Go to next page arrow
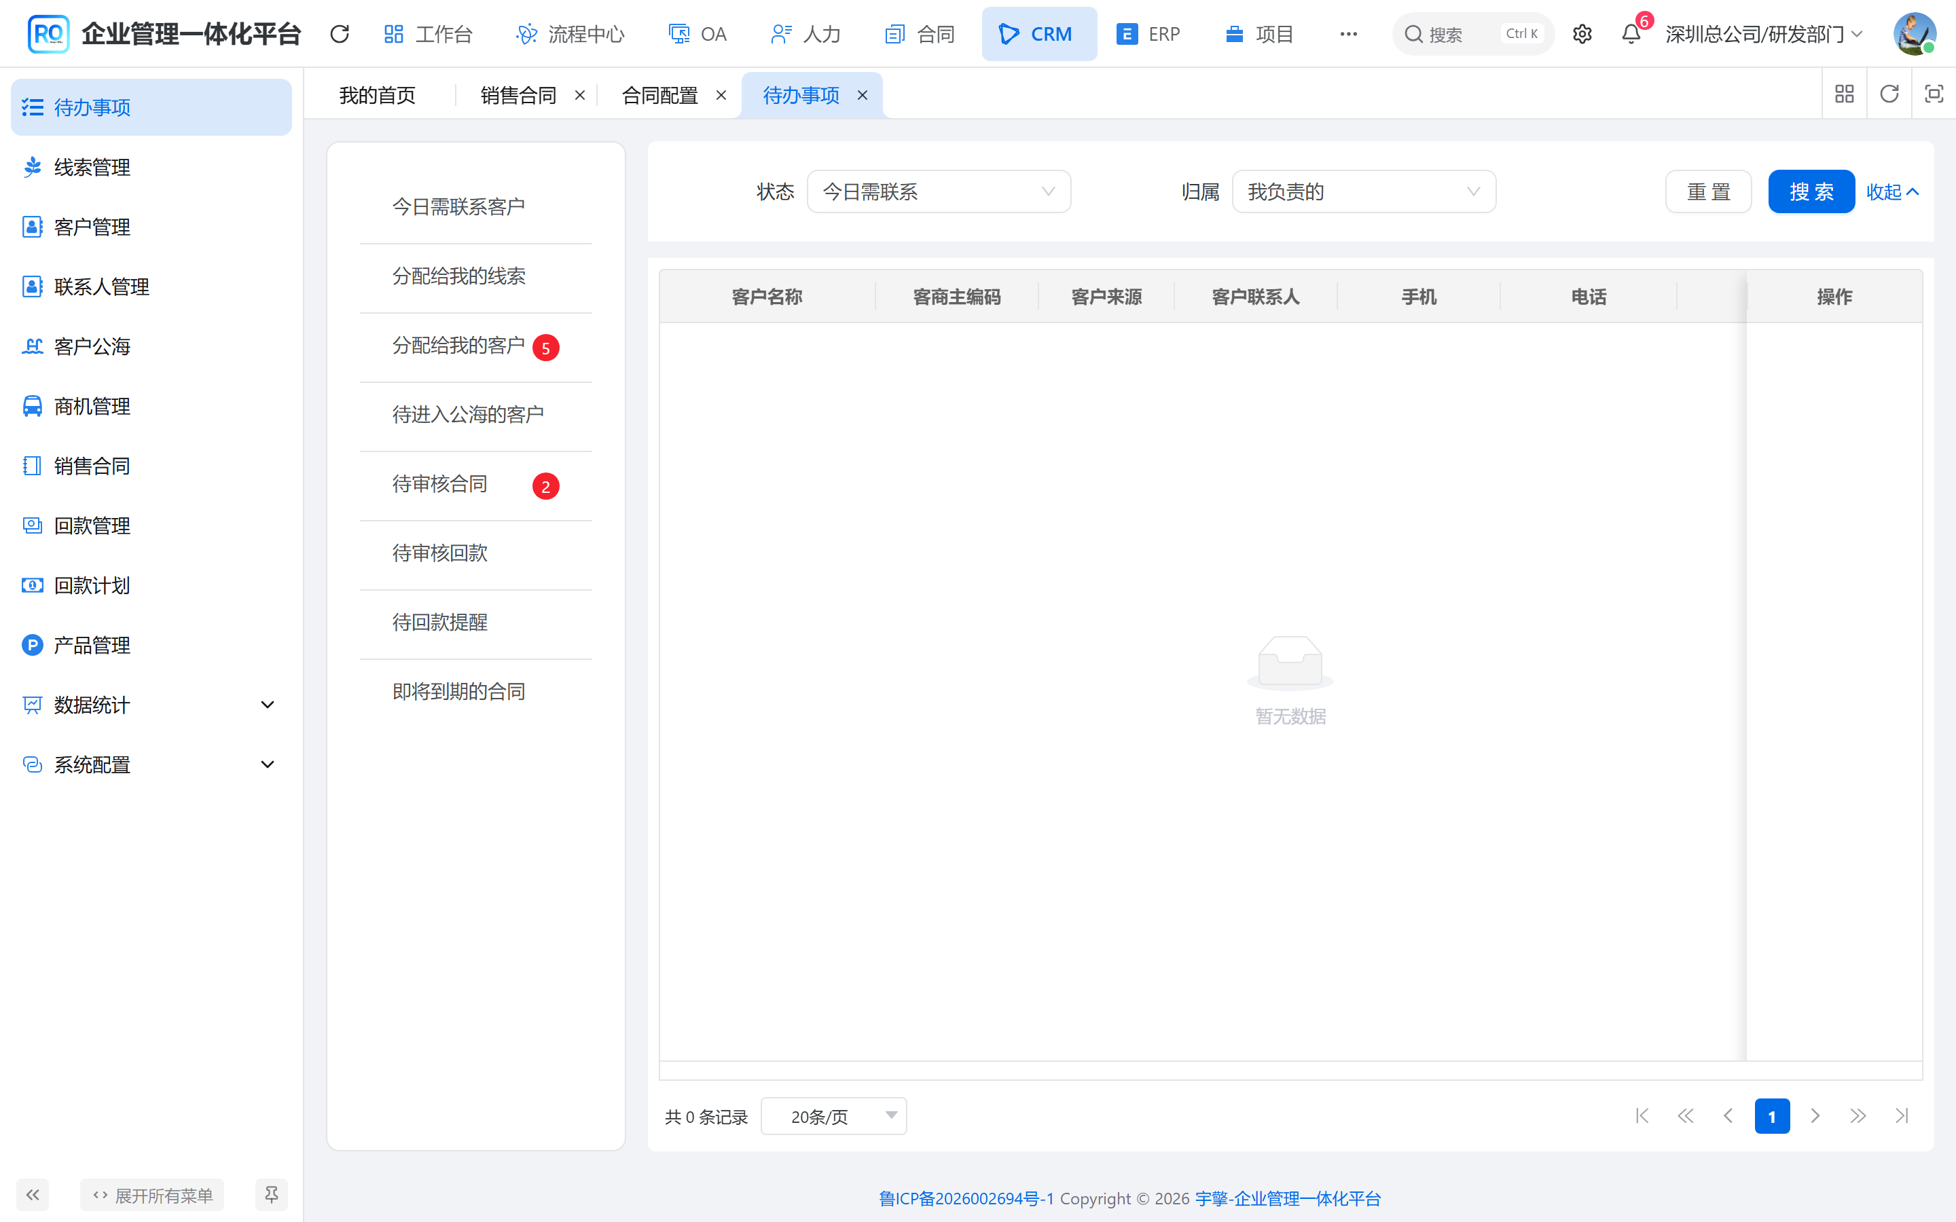This screenshot has width=1956, height=1222. point(1815,1116)
